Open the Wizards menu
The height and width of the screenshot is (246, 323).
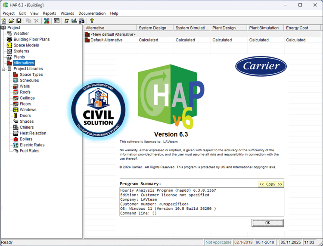coord(67,13)
